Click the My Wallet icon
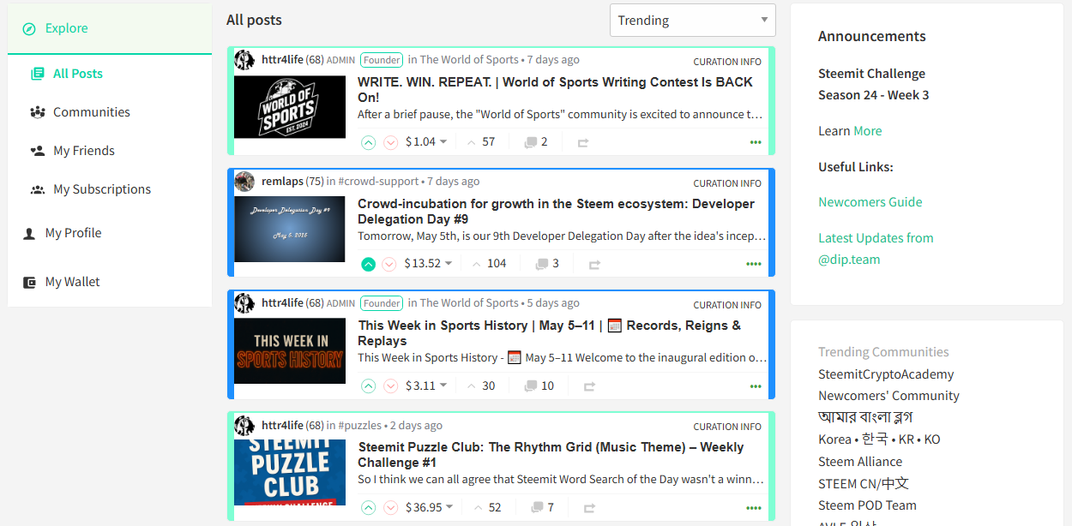Viewport: 1072px width, 526px height. tap(29, 282)
